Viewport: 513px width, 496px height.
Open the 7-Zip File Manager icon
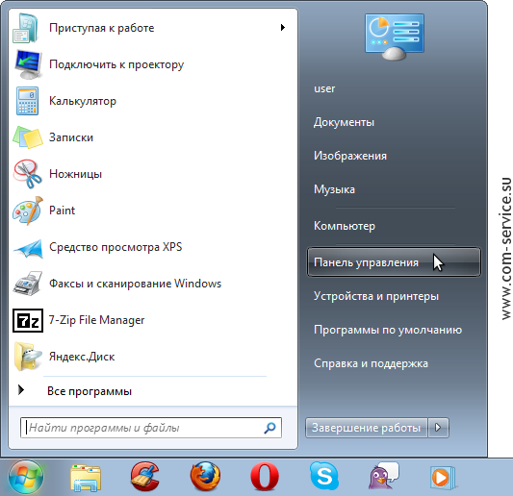pyautogui.click(x=28, y=320)
